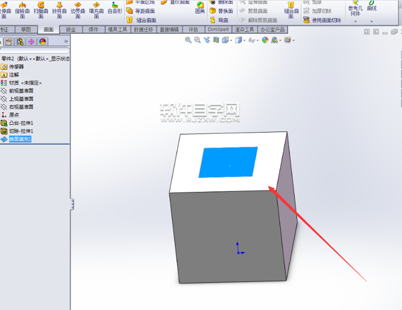The width and height of the screenshot is (402, 310).
Task: Open the 参考几何体 reference geometry tool
Action: (355, 8)
